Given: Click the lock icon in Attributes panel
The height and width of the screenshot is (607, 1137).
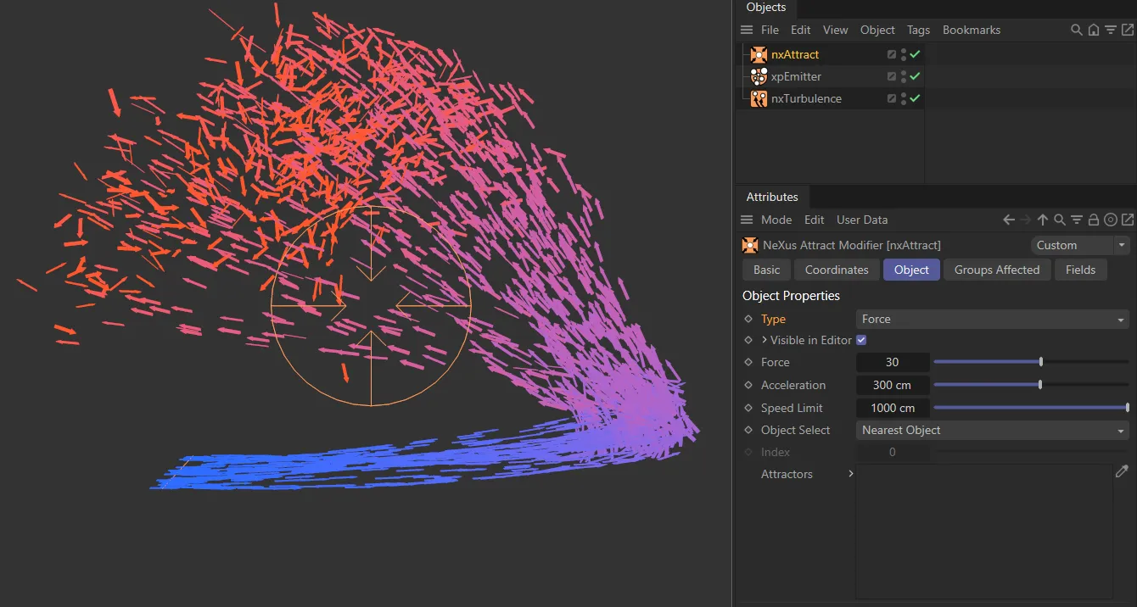Looking at the screenshot, I should pyautogui.click(x=1094, y=220).
